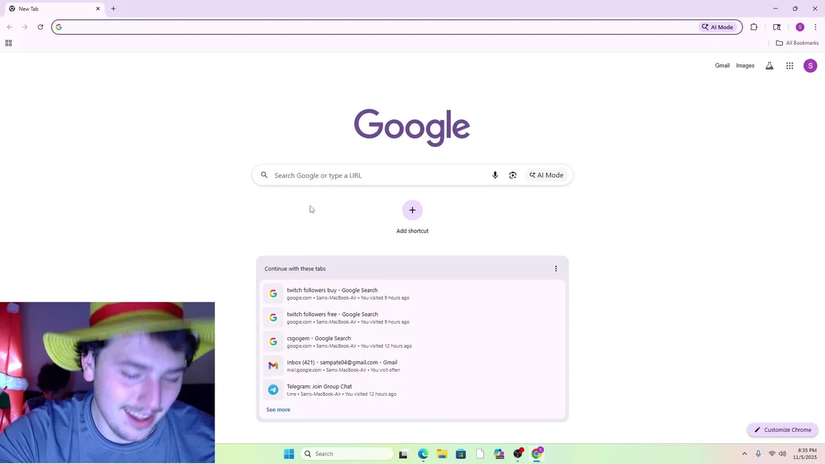Open a new tab with the plus button
The height and width of the screenshot is (464, 825).
point(113,9)
